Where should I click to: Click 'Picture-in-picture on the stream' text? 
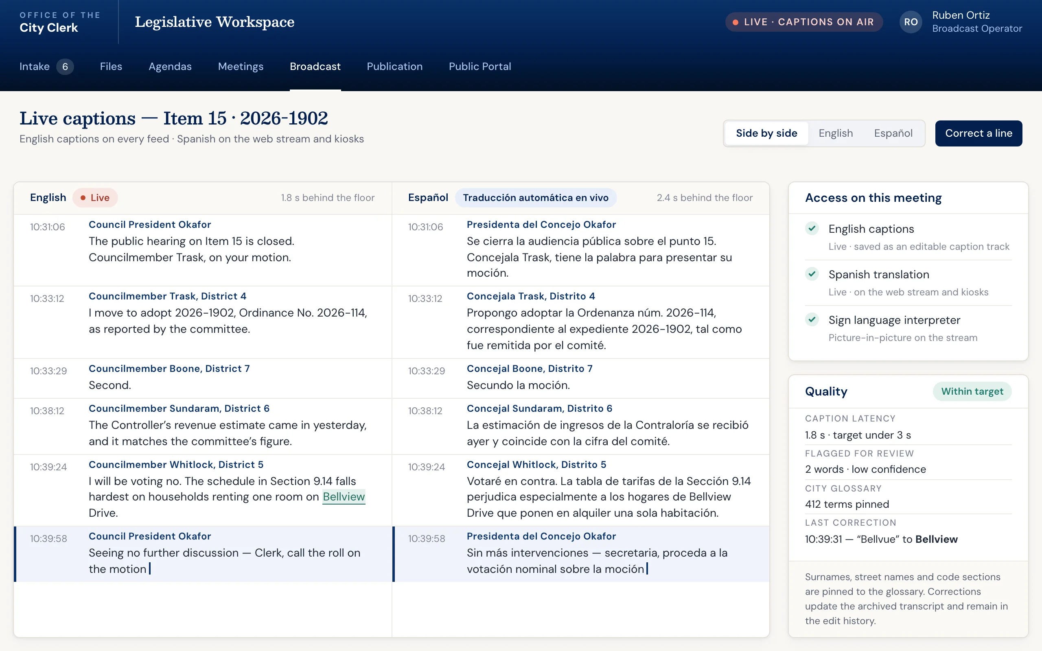click(x=903, y=338)
